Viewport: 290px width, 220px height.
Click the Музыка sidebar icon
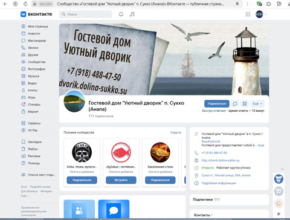[x=24, y=76]
